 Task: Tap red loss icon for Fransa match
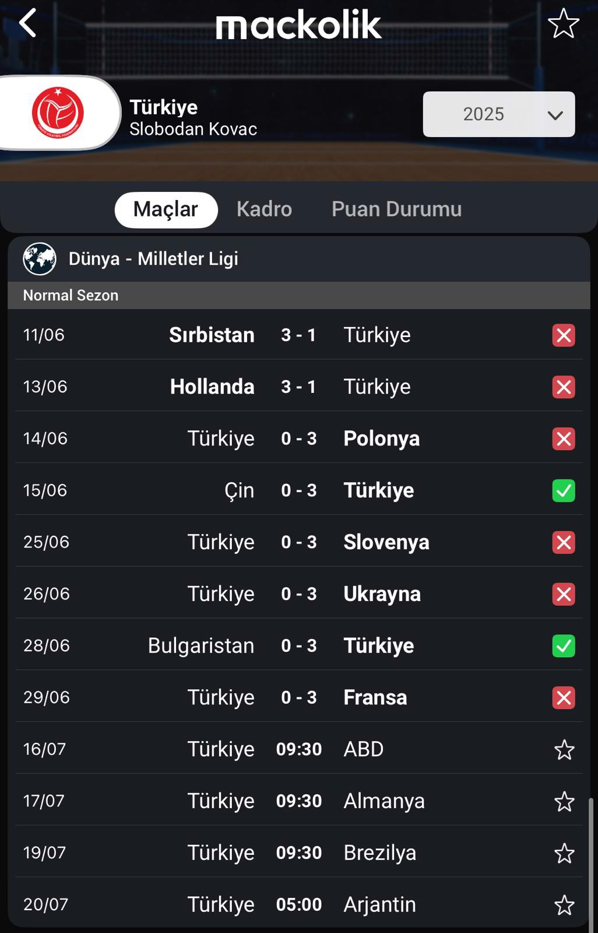click(564, 697)
